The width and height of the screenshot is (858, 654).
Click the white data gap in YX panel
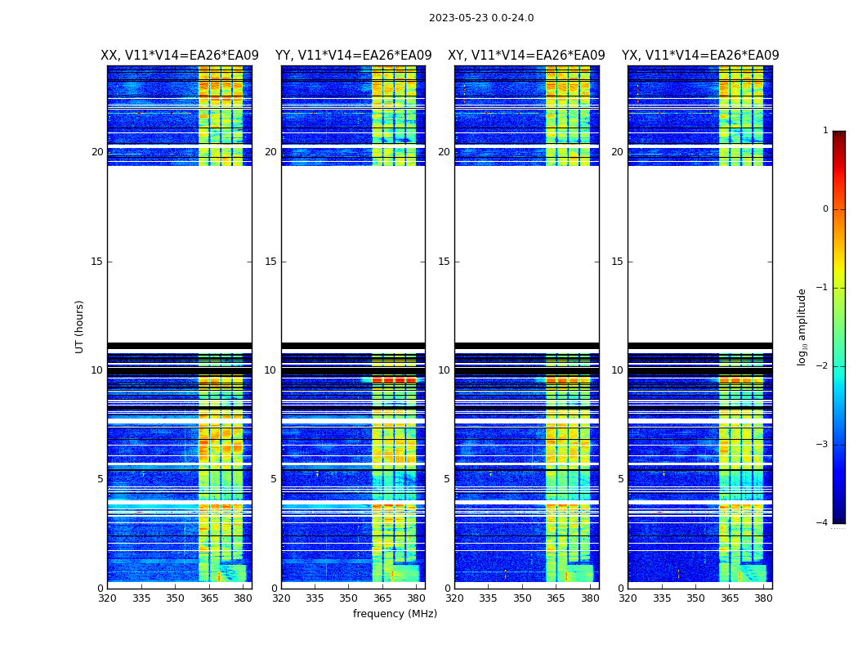[x=700, y=253]
